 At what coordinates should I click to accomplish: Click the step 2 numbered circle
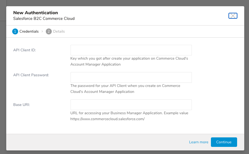pyautogui.click(x=49, y=31)
